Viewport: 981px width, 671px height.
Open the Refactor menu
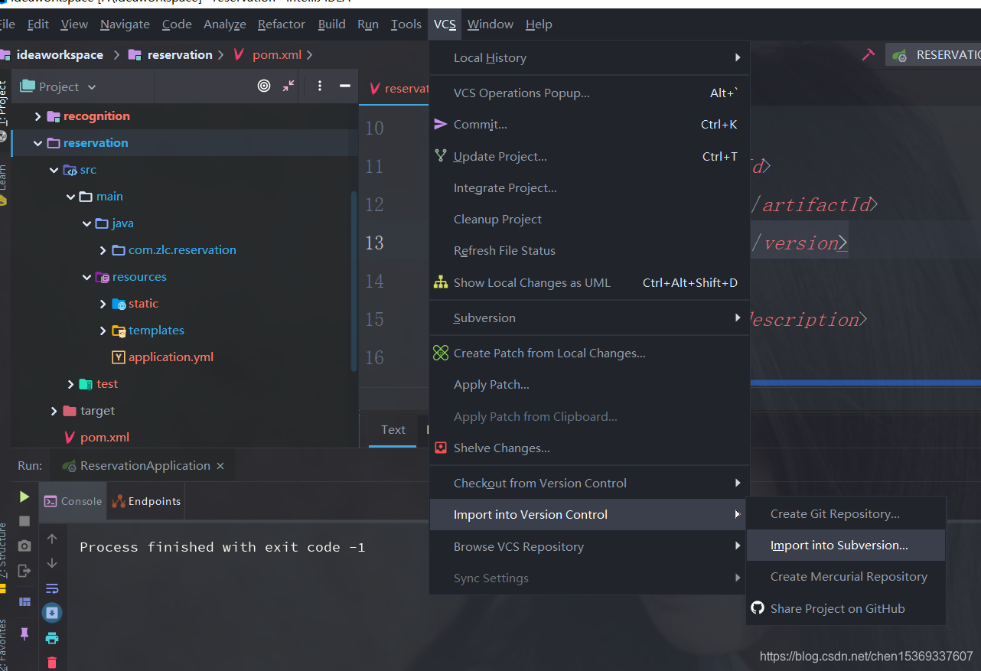pyautogui.click(x=281, y=24)
